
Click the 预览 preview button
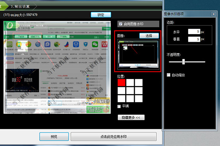pyautogui.click(x=54, y=137)
